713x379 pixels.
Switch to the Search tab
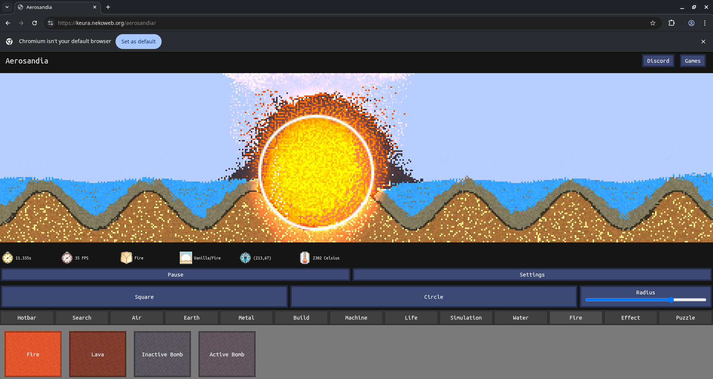pos(82,318)
